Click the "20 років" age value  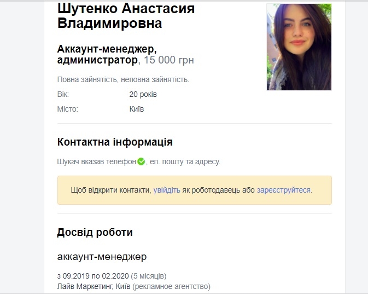point(143,95)
